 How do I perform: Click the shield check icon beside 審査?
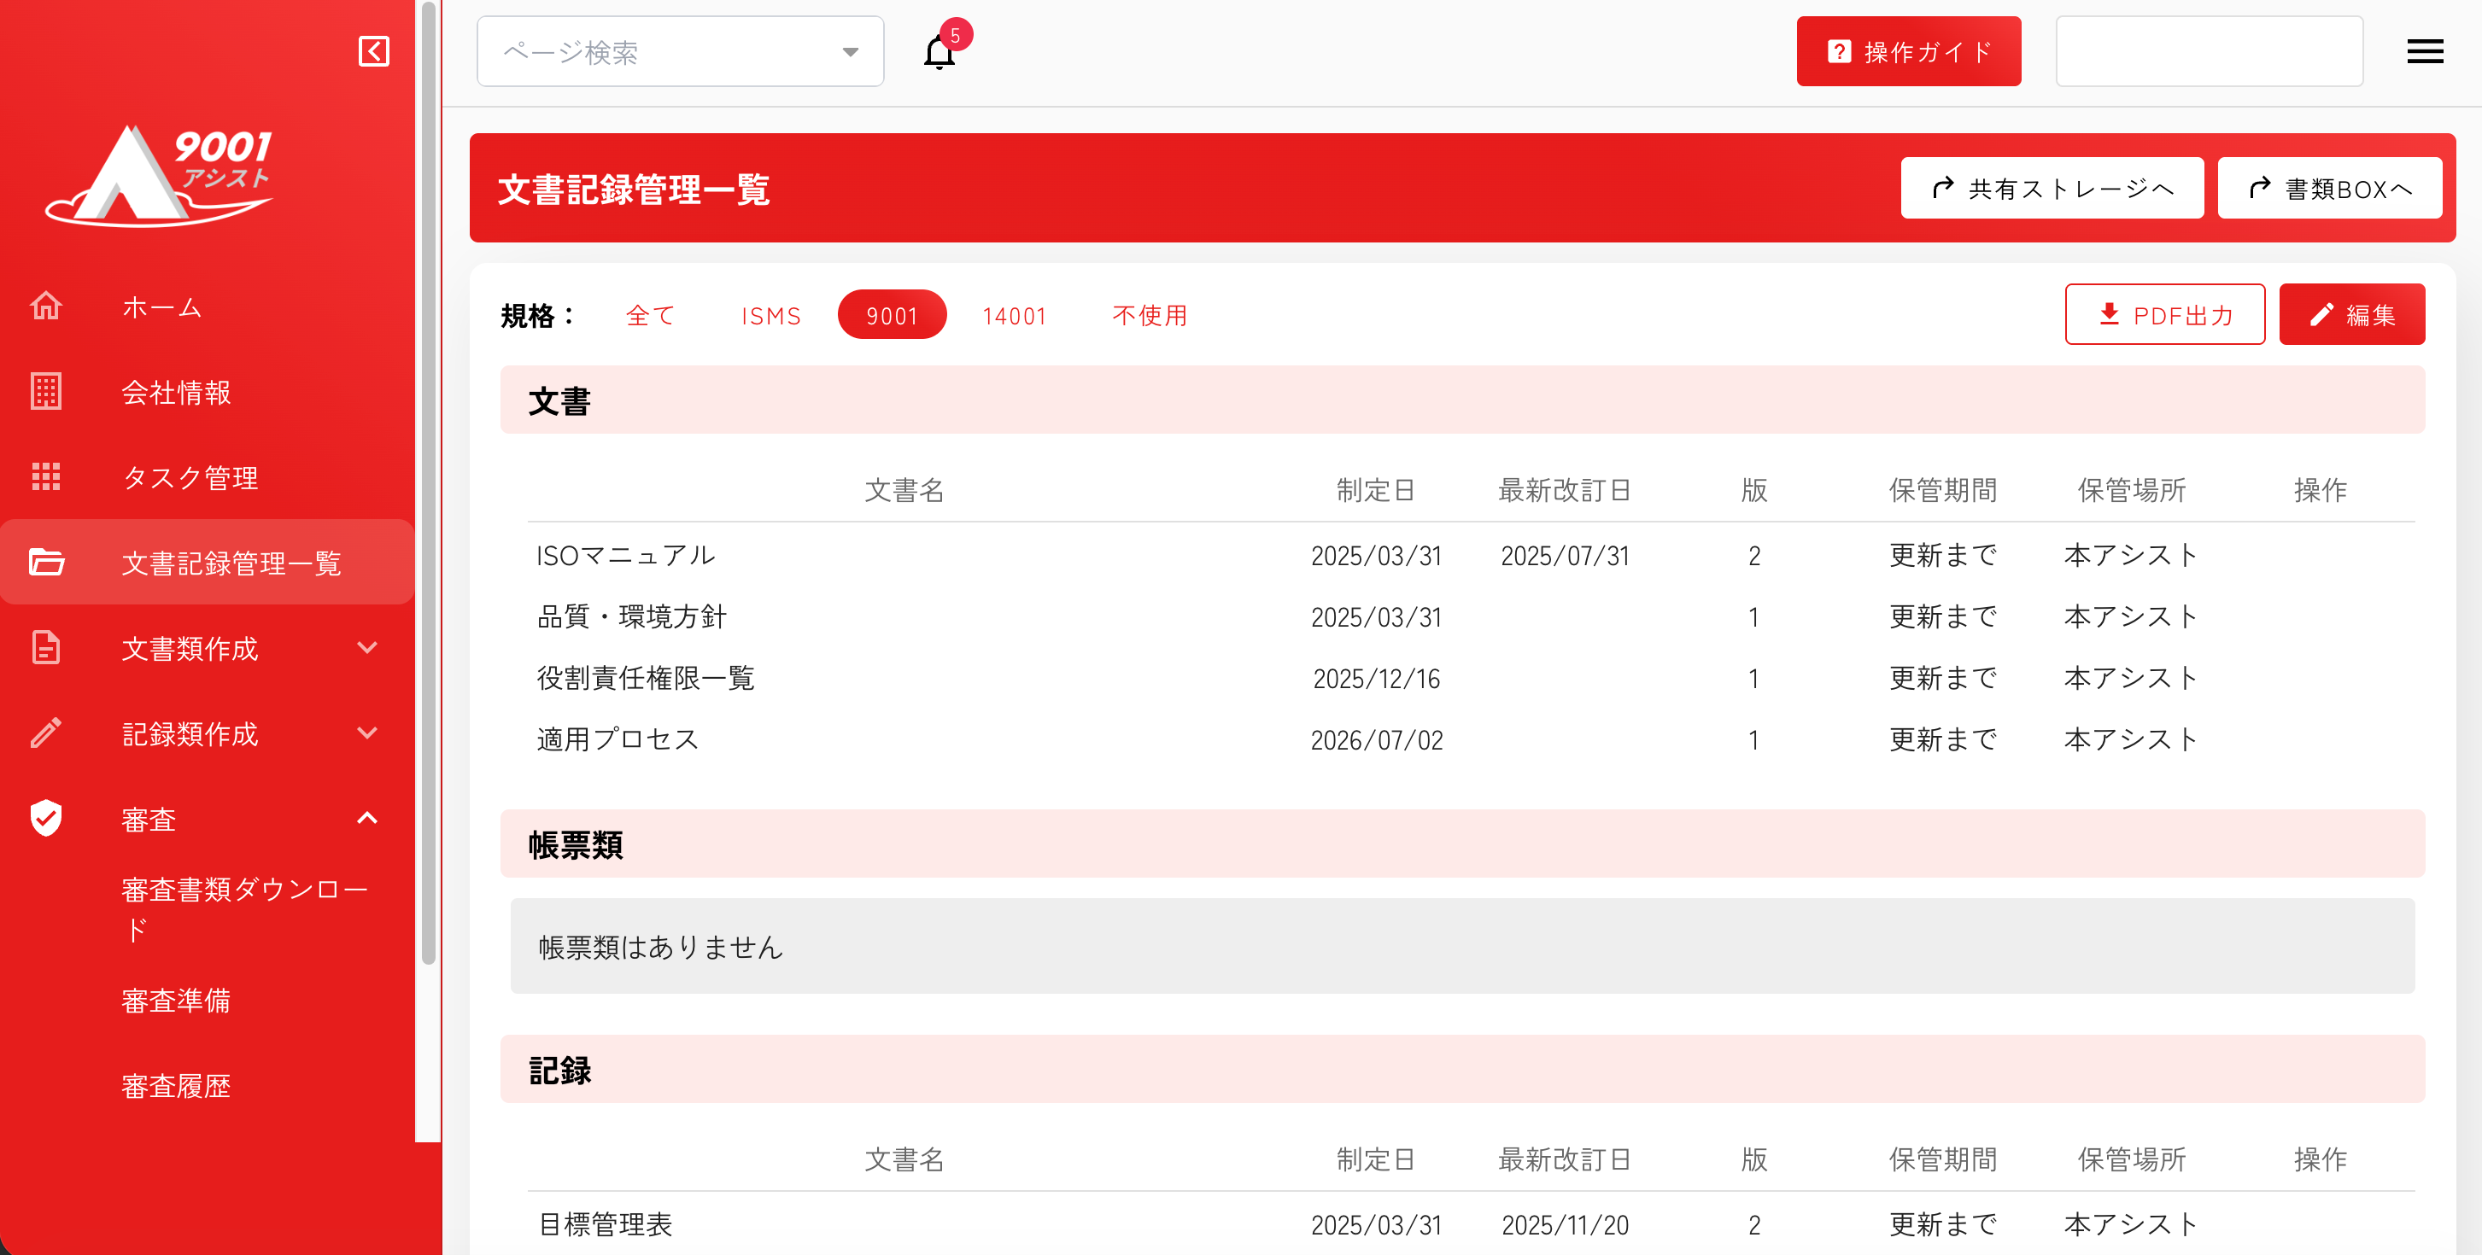(45, 818)
